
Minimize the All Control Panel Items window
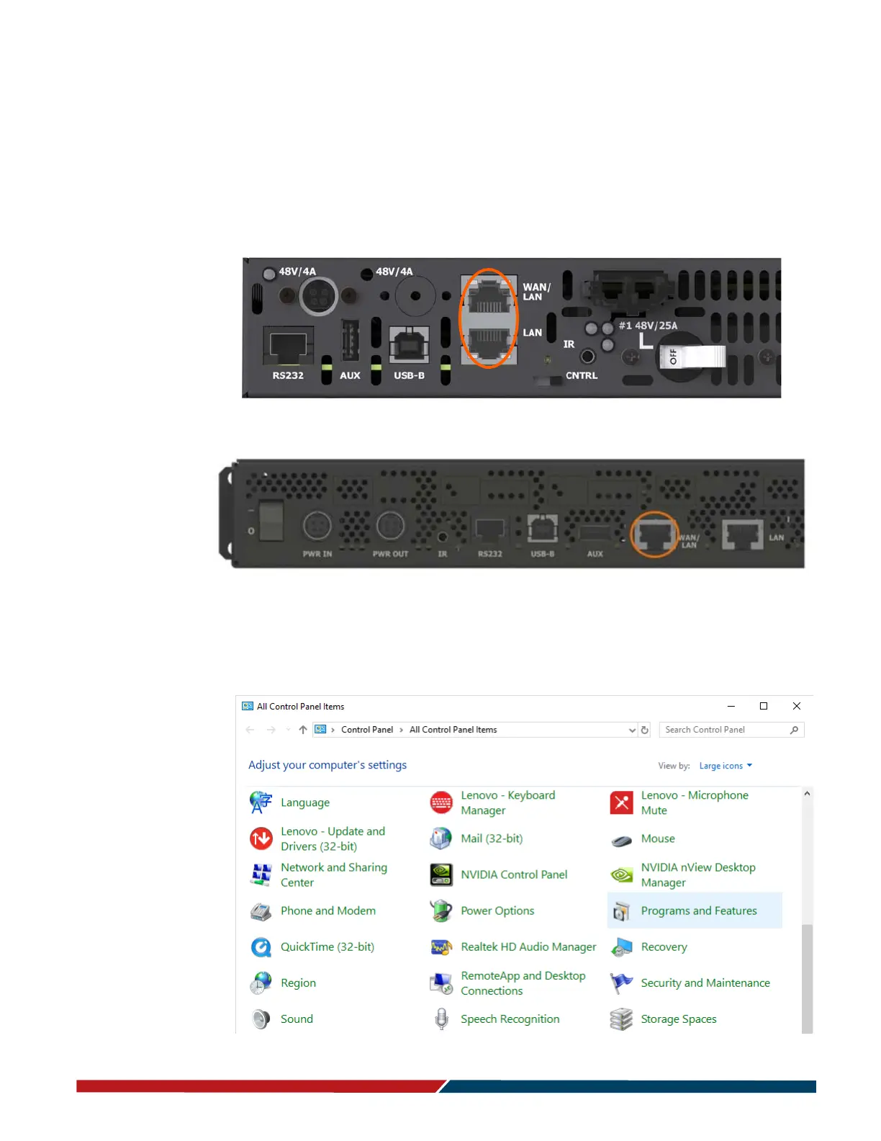click(731, 706)
